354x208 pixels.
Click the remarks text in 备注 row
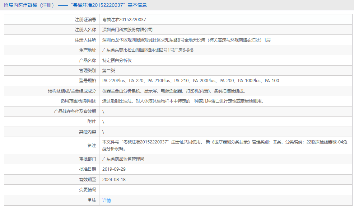point(224,145)
